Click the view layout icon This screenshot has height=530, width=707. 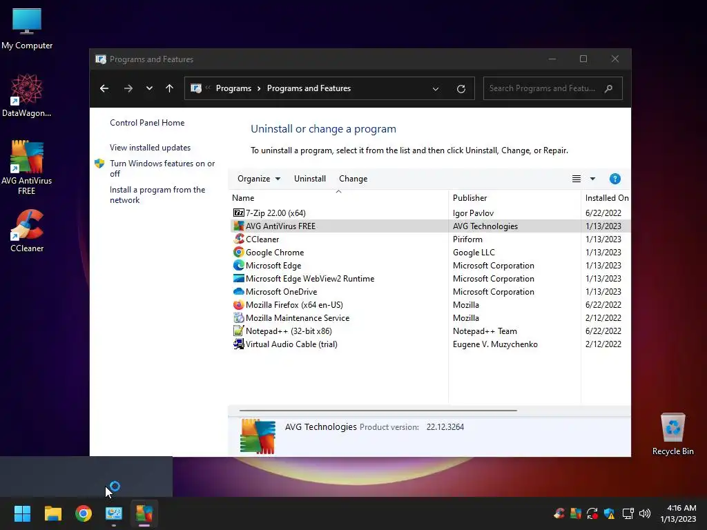tap(577, 179)
